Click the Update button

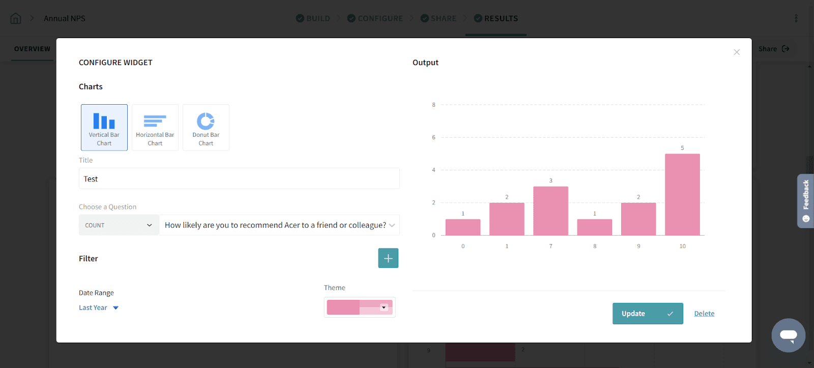pos(648,314)
